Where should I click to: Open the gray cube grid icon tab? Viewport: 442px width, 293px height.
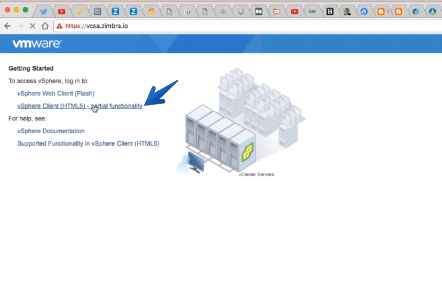(187, 12)
